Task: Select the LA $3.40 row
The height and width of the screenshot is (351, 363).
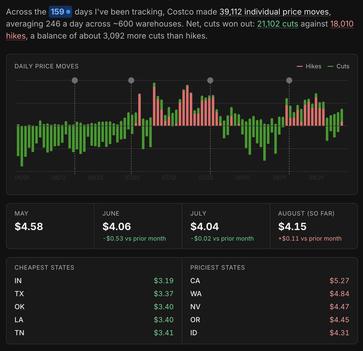Action: click(x=94, y=320)
